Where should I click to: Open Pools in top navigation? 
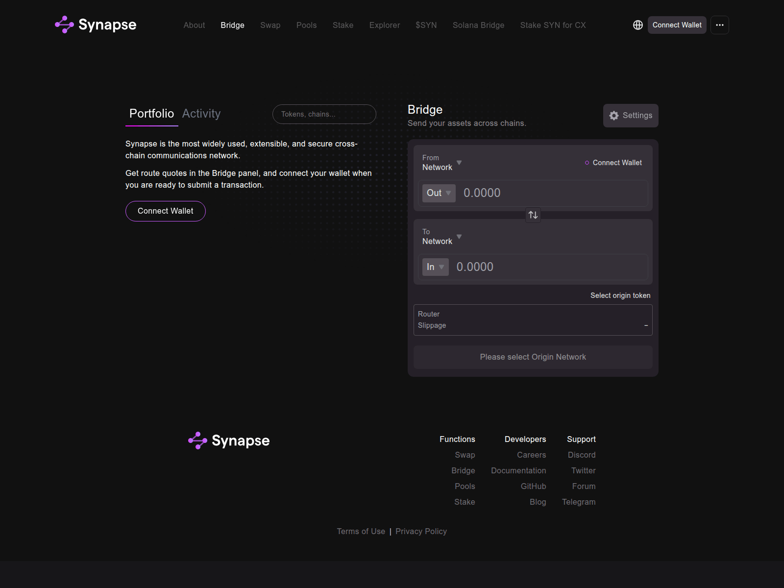tap(307, 25)
